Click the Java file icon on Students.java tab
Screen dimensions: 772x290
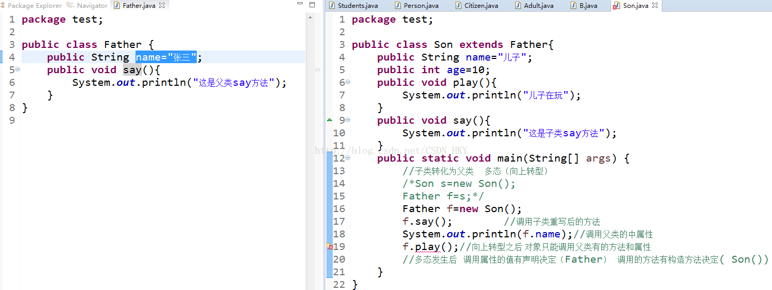tap(332, 6)
